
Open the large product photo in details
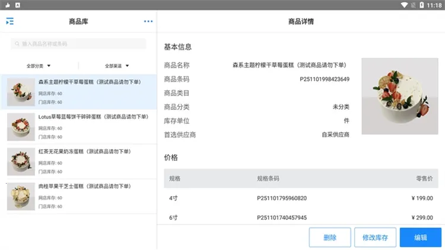pyautogui.click(x=400, y=96)
